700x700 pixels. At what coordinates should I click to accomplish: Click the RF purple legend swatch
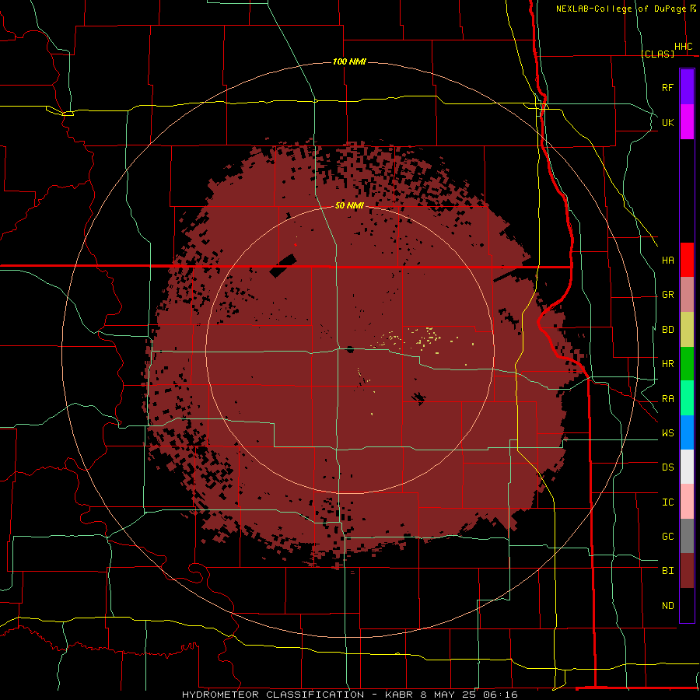point(687,87)
